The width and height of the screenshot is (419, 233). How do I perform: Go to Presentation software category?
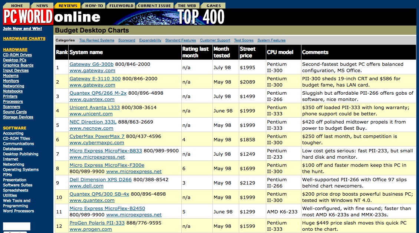pos(15,180)
